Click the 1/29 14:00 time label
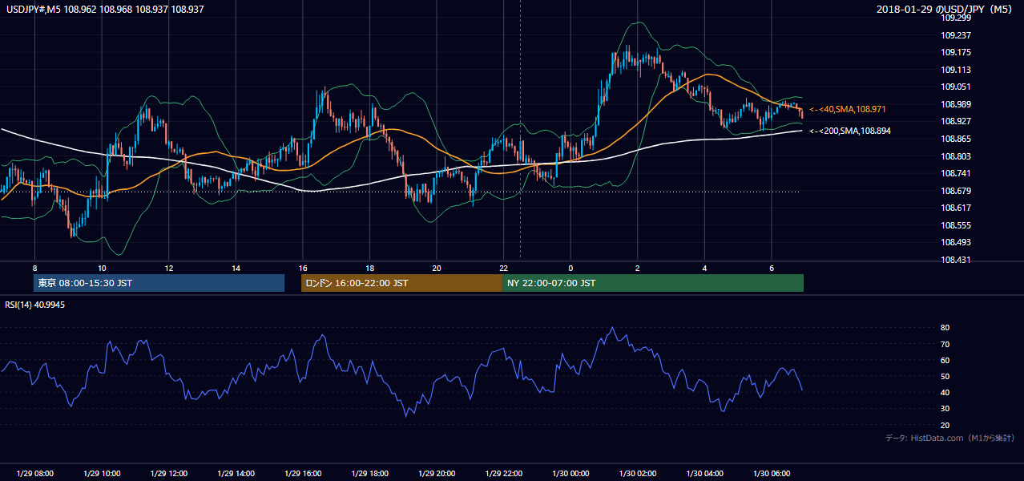Viewport: 1024px width, 481px height. click(x=236, y=473)
